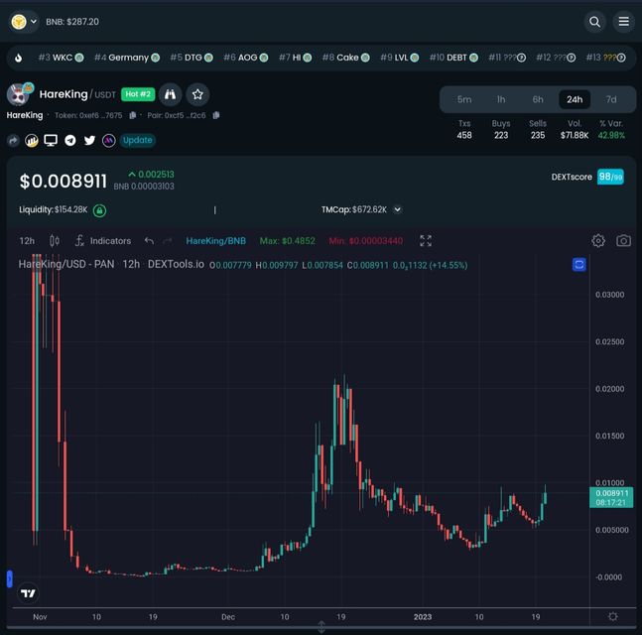Expand the TMCap dropdown arrow
The image size is (642, 635).
pos(397,209)
